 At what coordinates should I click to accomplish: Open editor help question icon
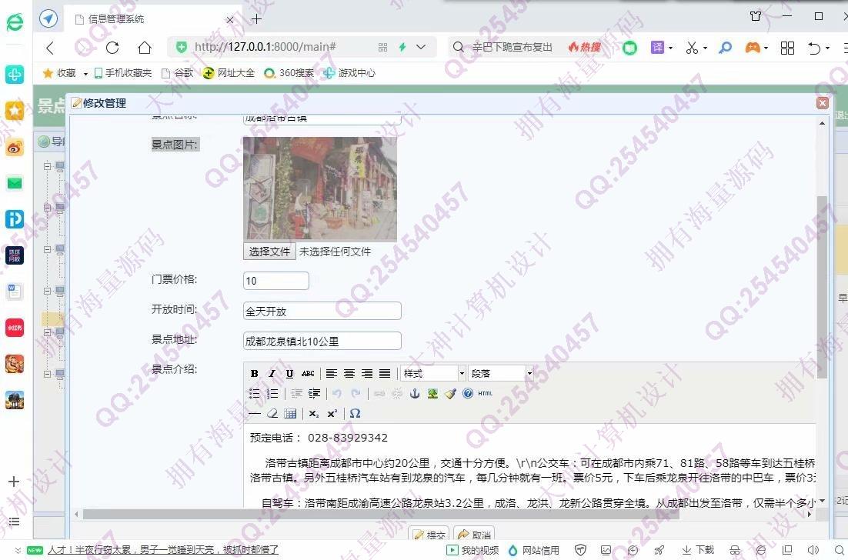(469, 394)
